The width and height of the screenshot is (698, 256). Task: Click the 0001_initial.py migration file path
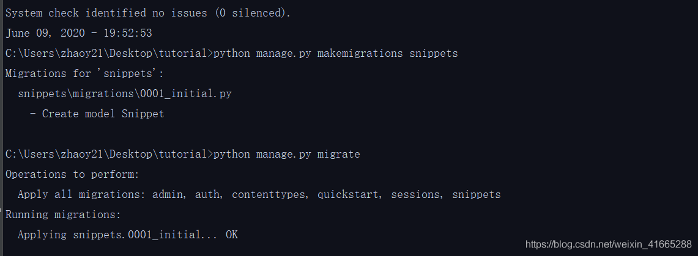[125, 93]
